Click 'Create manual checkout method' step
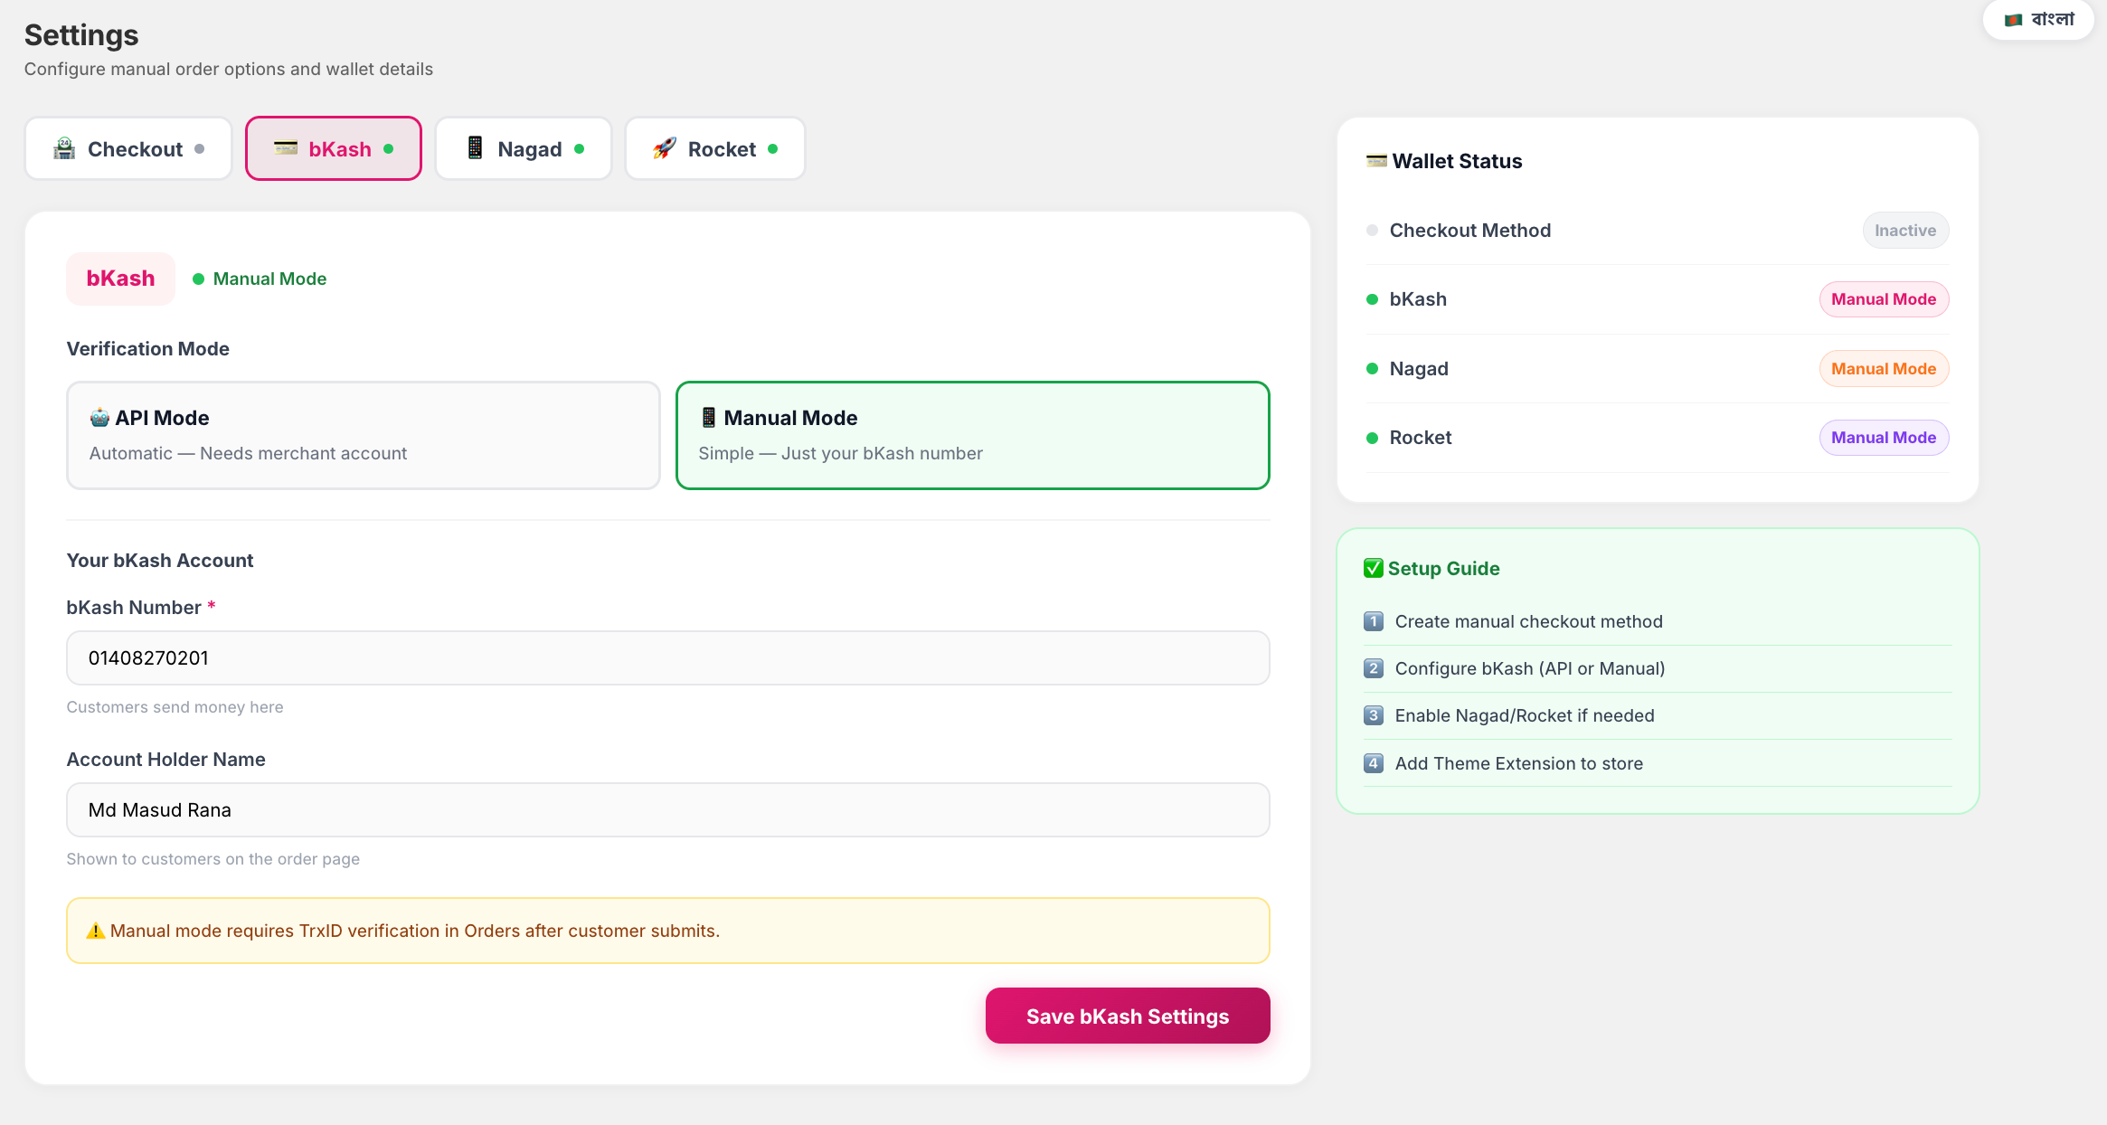The width and height of the screenshot is (2107, 1125). click(x=1528, y=621)
